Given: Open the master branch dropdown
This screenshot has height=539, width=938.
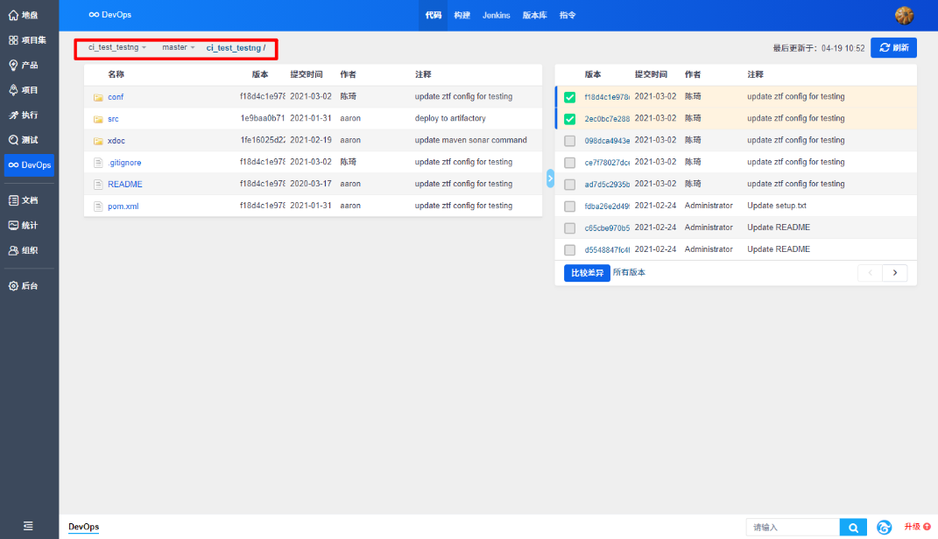Looking at the screenshot, I should click(x=179, y=47).
